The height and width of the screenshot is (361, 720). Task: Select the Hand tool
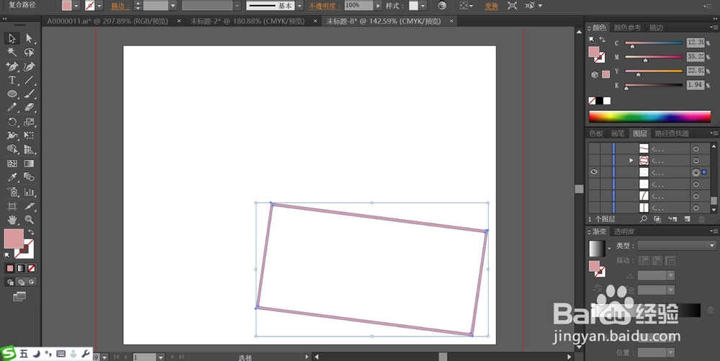12,220
